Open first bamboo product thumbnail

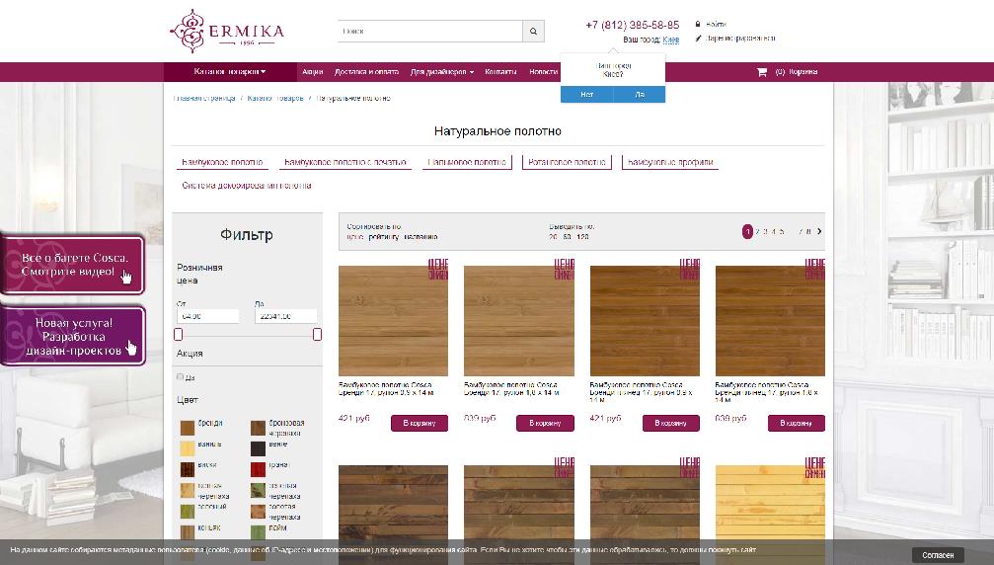pyautogui.click(x=393, y=321)
